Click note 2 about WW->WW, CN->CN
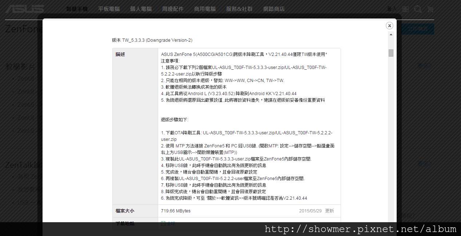The height and width of the screenshot is (236, 461). point(223,81)
